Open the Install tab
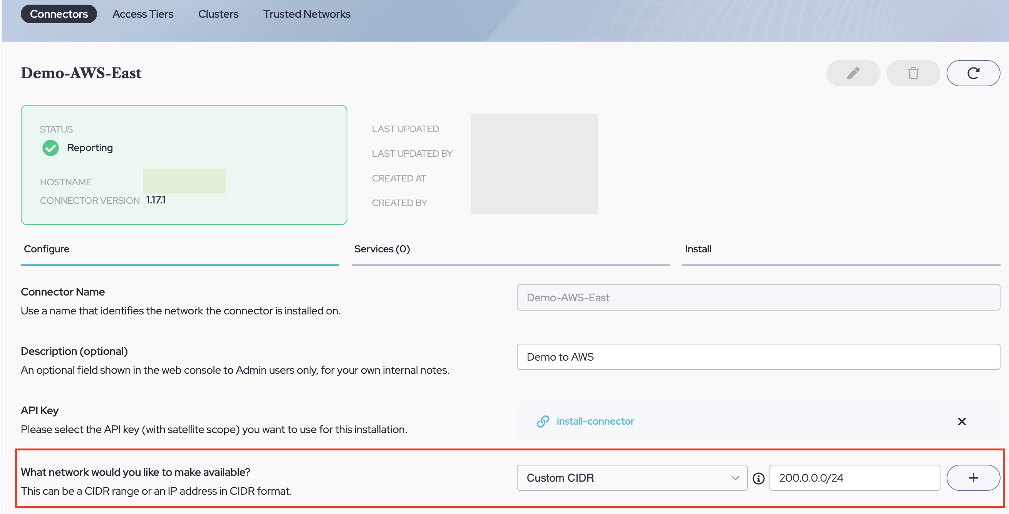The width and height of the screenshot is (1009, 514). (x=697, y=249)
